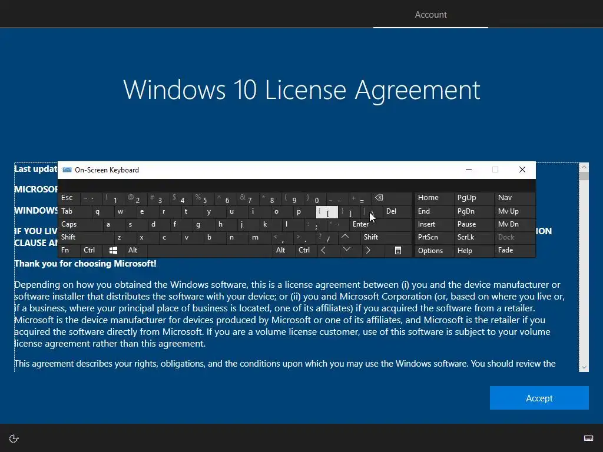Click the space bar key
The width and height of the screenshot is (603, 452).
point(210,251)
